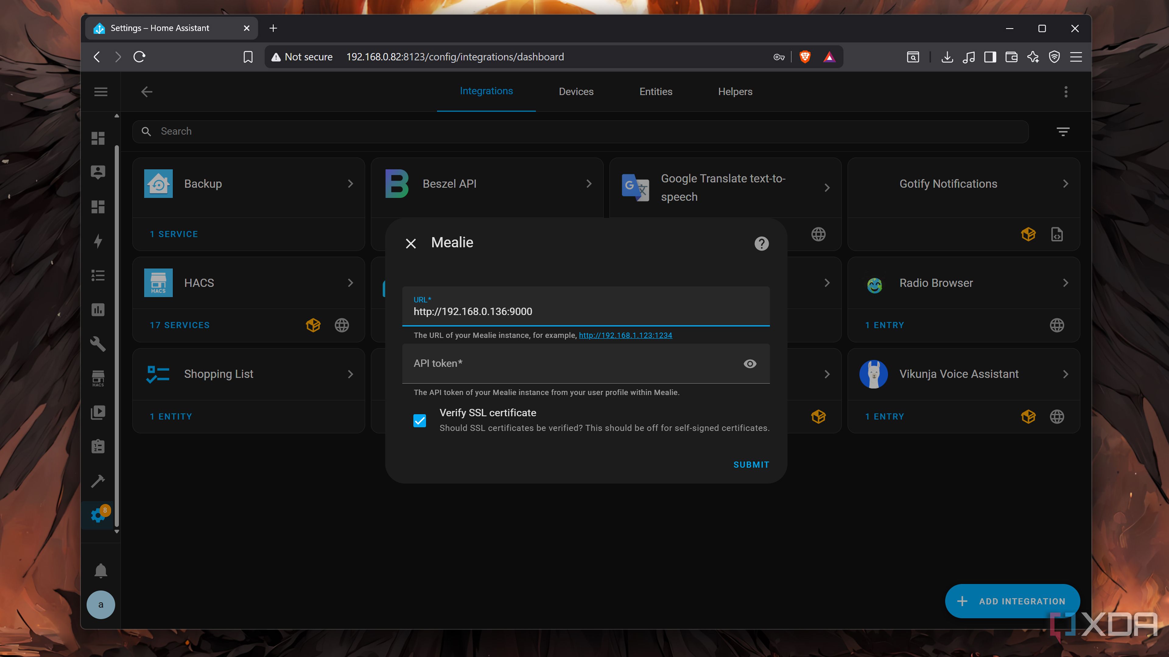
Task: Open the three-dot overflow menu
Action: 1065,92
